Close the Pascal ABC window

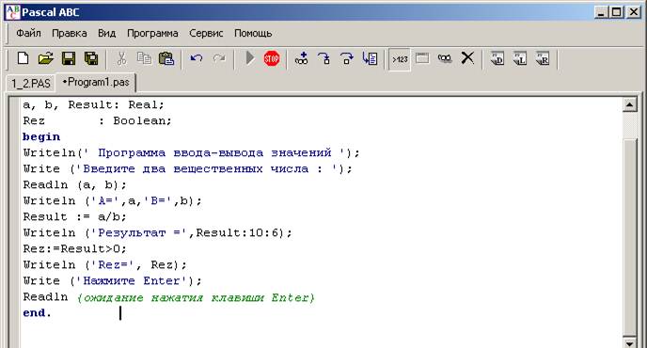click(x=634, y=12)
